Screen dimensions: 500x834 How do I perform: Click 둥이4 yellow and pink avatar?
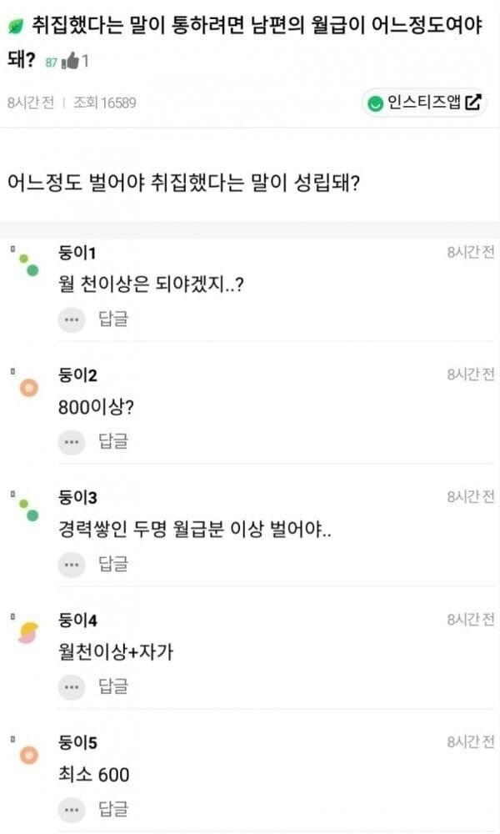coord(29,633)
